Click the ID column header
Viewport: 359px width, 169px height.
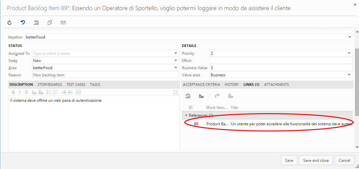click(x=190, y=108)
